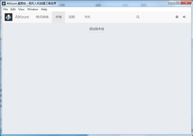
Task: Click the login arrow icon
Action: [184, 17]
